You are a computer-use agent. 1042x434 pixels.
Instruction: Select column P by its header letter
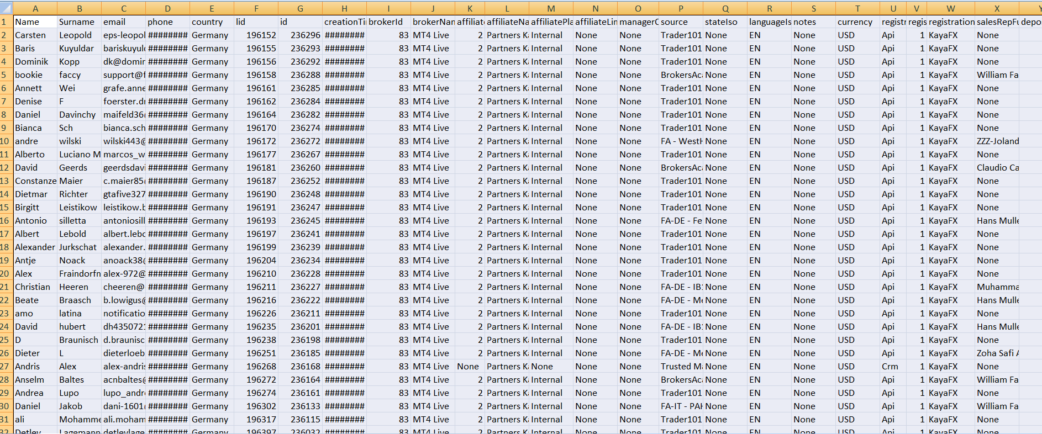[x=681, y=8]
